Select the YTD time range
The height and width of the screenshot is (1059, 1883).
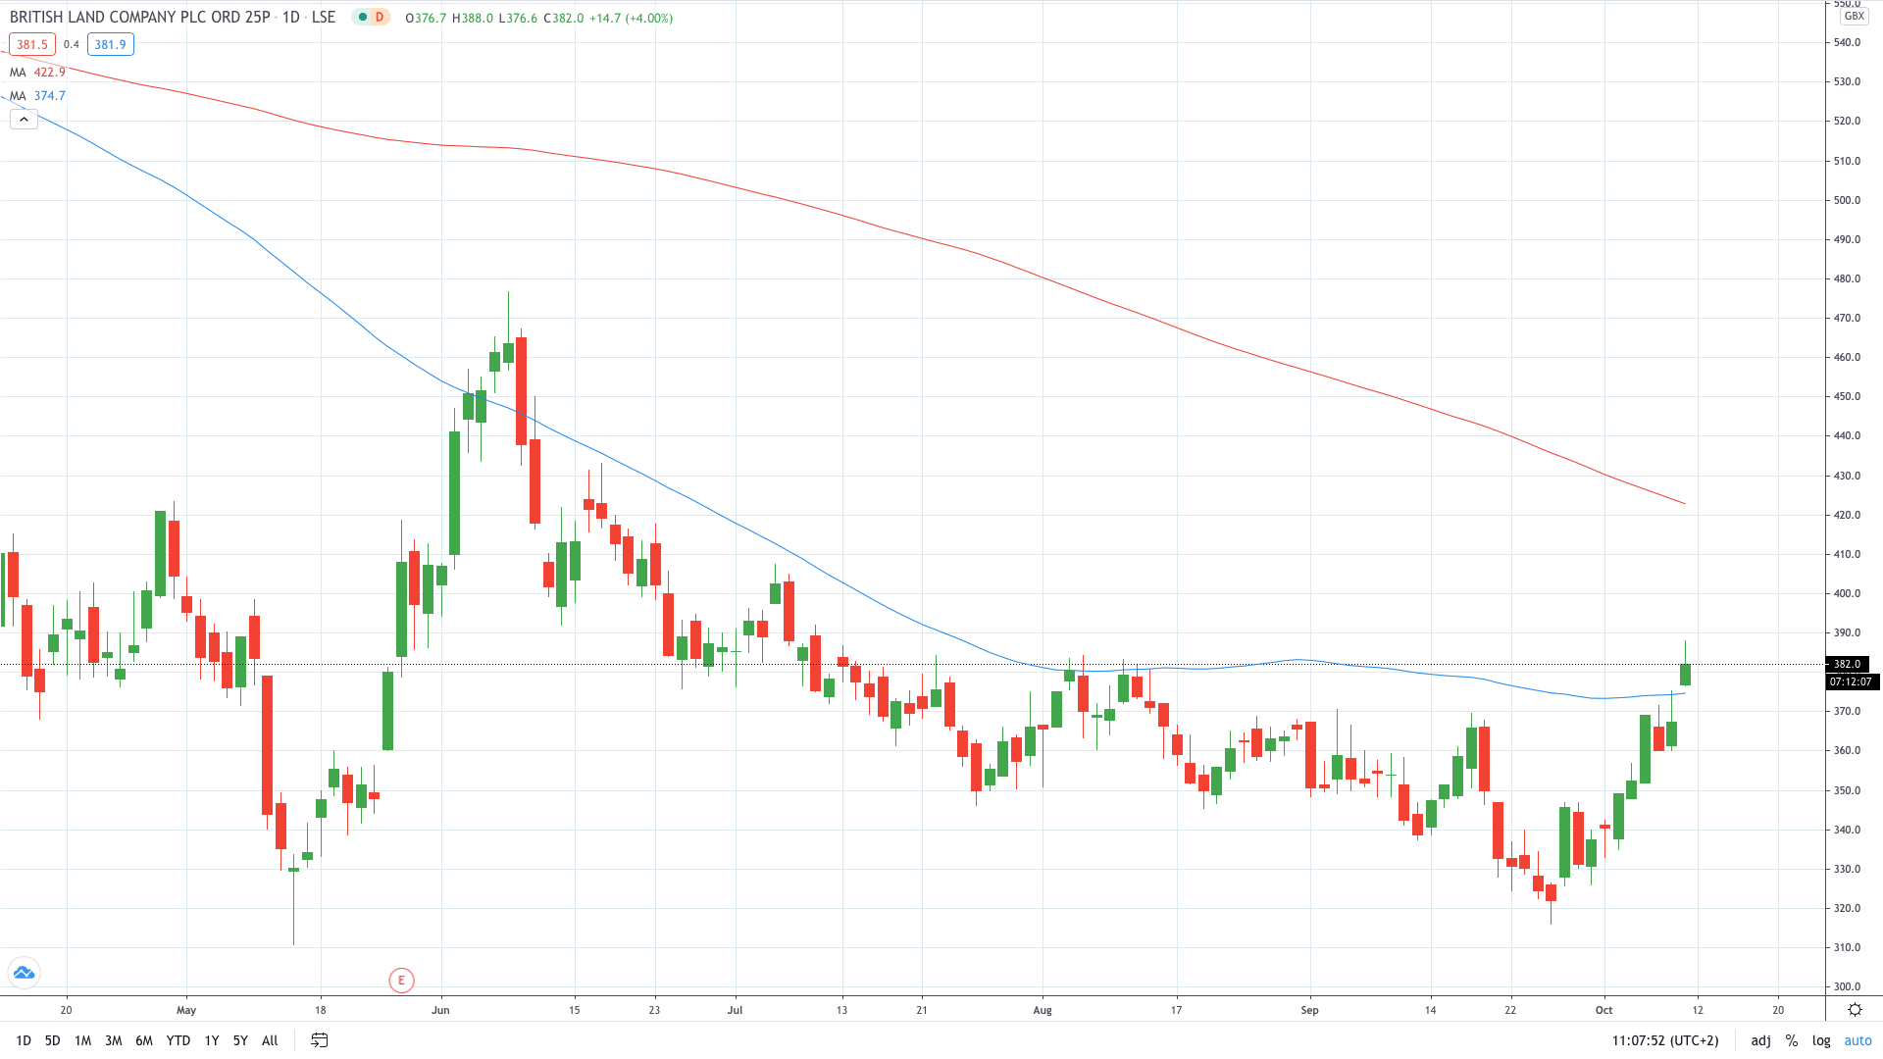click(178, 1040)
